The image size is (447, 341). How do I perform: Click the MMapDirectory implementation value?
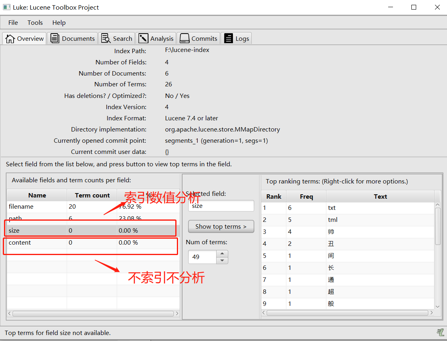pyautogui.click(x=222, y=130)
